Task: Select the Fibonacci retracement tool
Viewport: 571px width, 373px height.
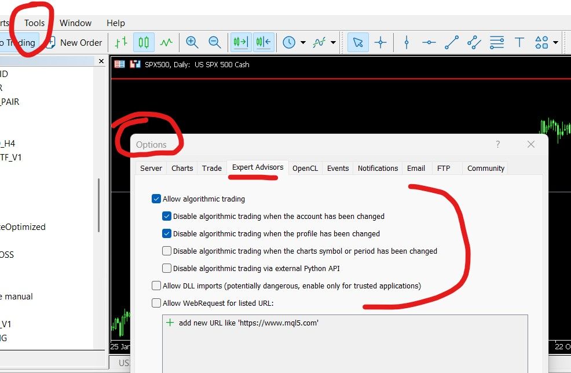Action: (x=497, y=43)
